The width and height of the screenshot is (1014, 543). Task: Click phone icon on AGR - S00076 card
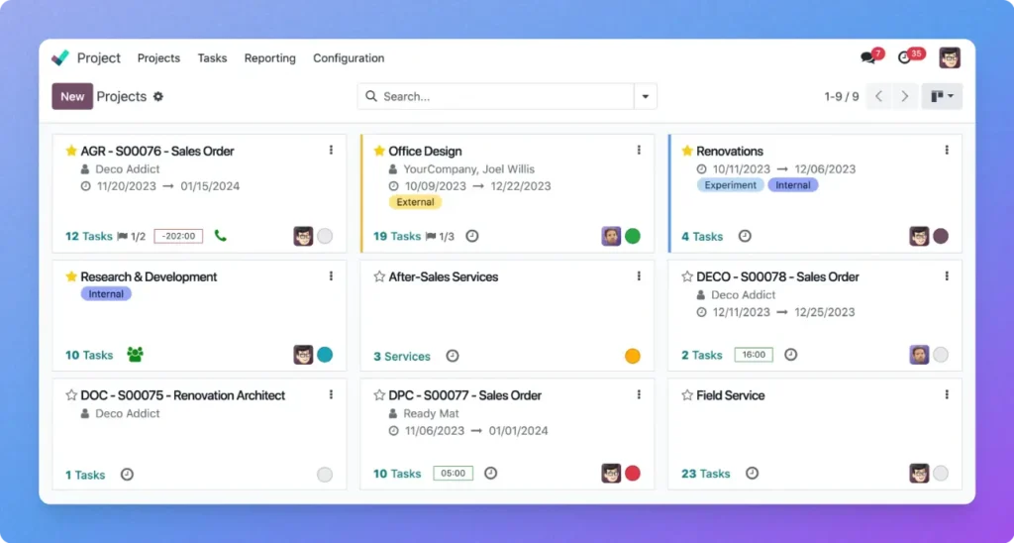click(x=220, y=236)
